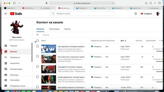Click the Фильтр input field
Image resolution: width=164 pixels, height=92 pixels.
click(46, 35)
